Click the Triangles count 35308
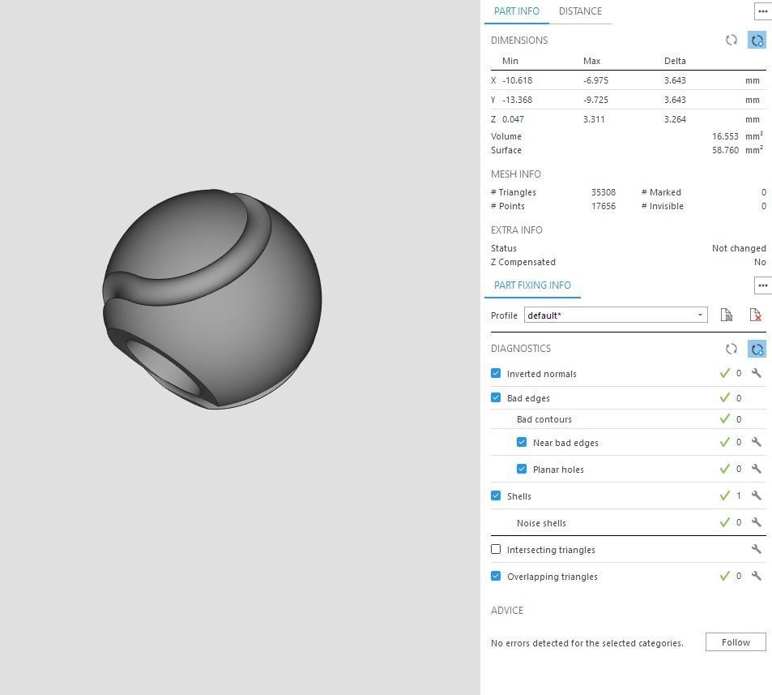The height and width of the screenshot is (695, 772). pos(604,192)
